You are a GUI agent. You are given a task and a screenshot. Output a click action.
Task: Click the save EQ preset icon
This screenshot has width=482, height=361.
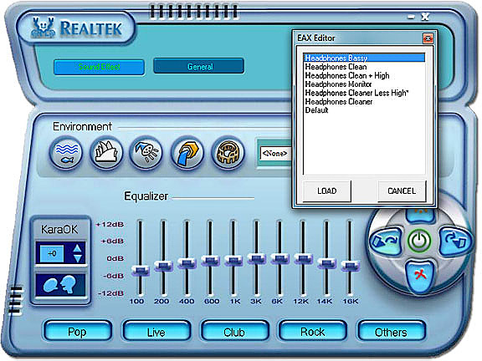click(x=454, y=241)
